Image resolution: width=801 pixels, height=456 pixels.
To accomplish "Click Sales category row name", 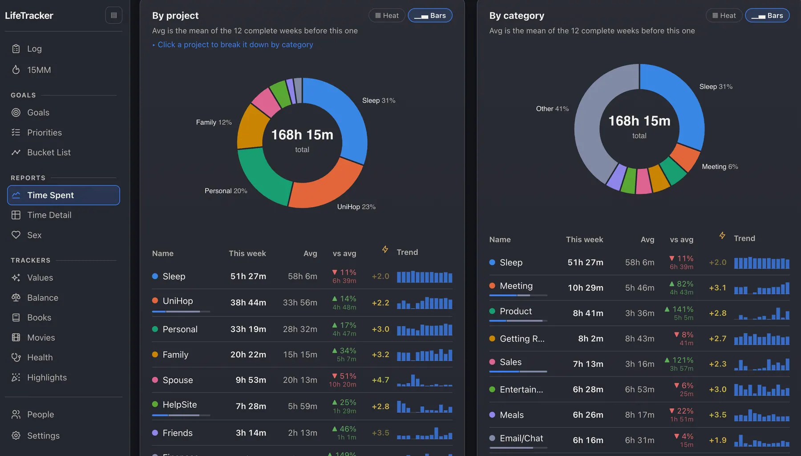I will (510, 362).
